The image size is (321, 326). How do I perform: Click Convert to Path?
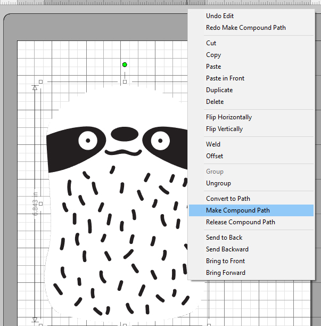pos(228,199)
